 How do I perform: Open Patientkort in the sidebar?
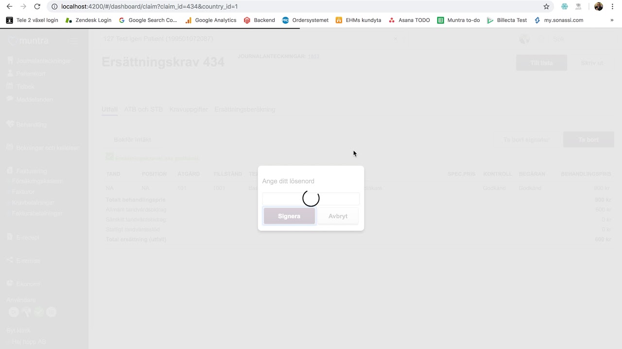click(26, 74)
